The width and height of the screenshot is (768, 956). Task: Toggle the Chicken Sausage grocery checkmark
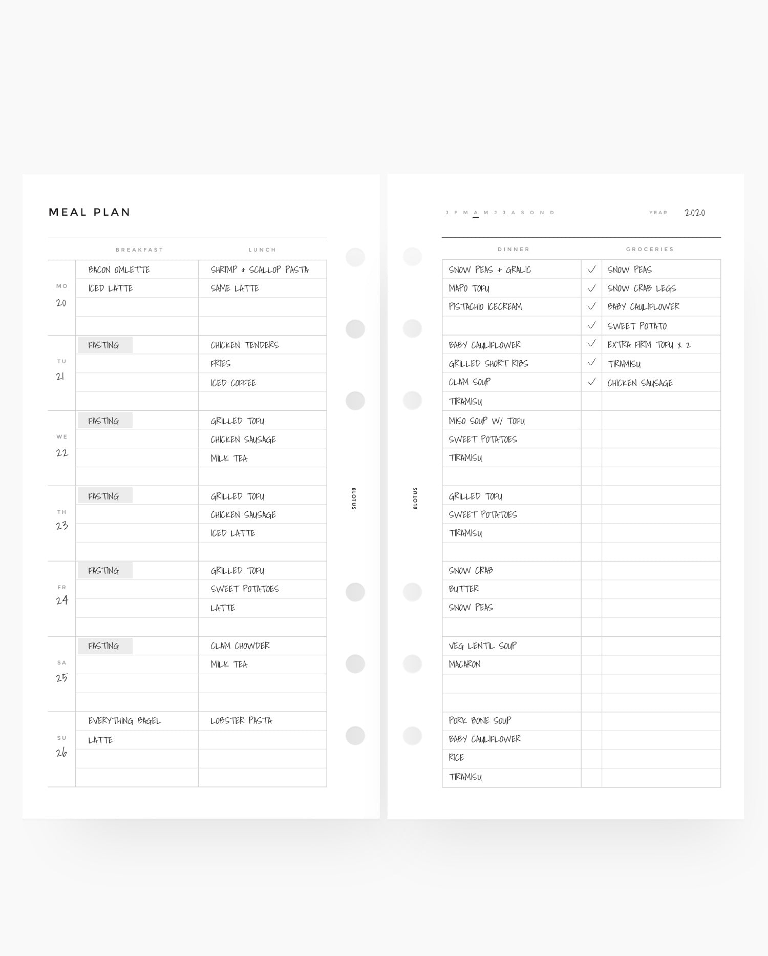[x=591, y=382]
